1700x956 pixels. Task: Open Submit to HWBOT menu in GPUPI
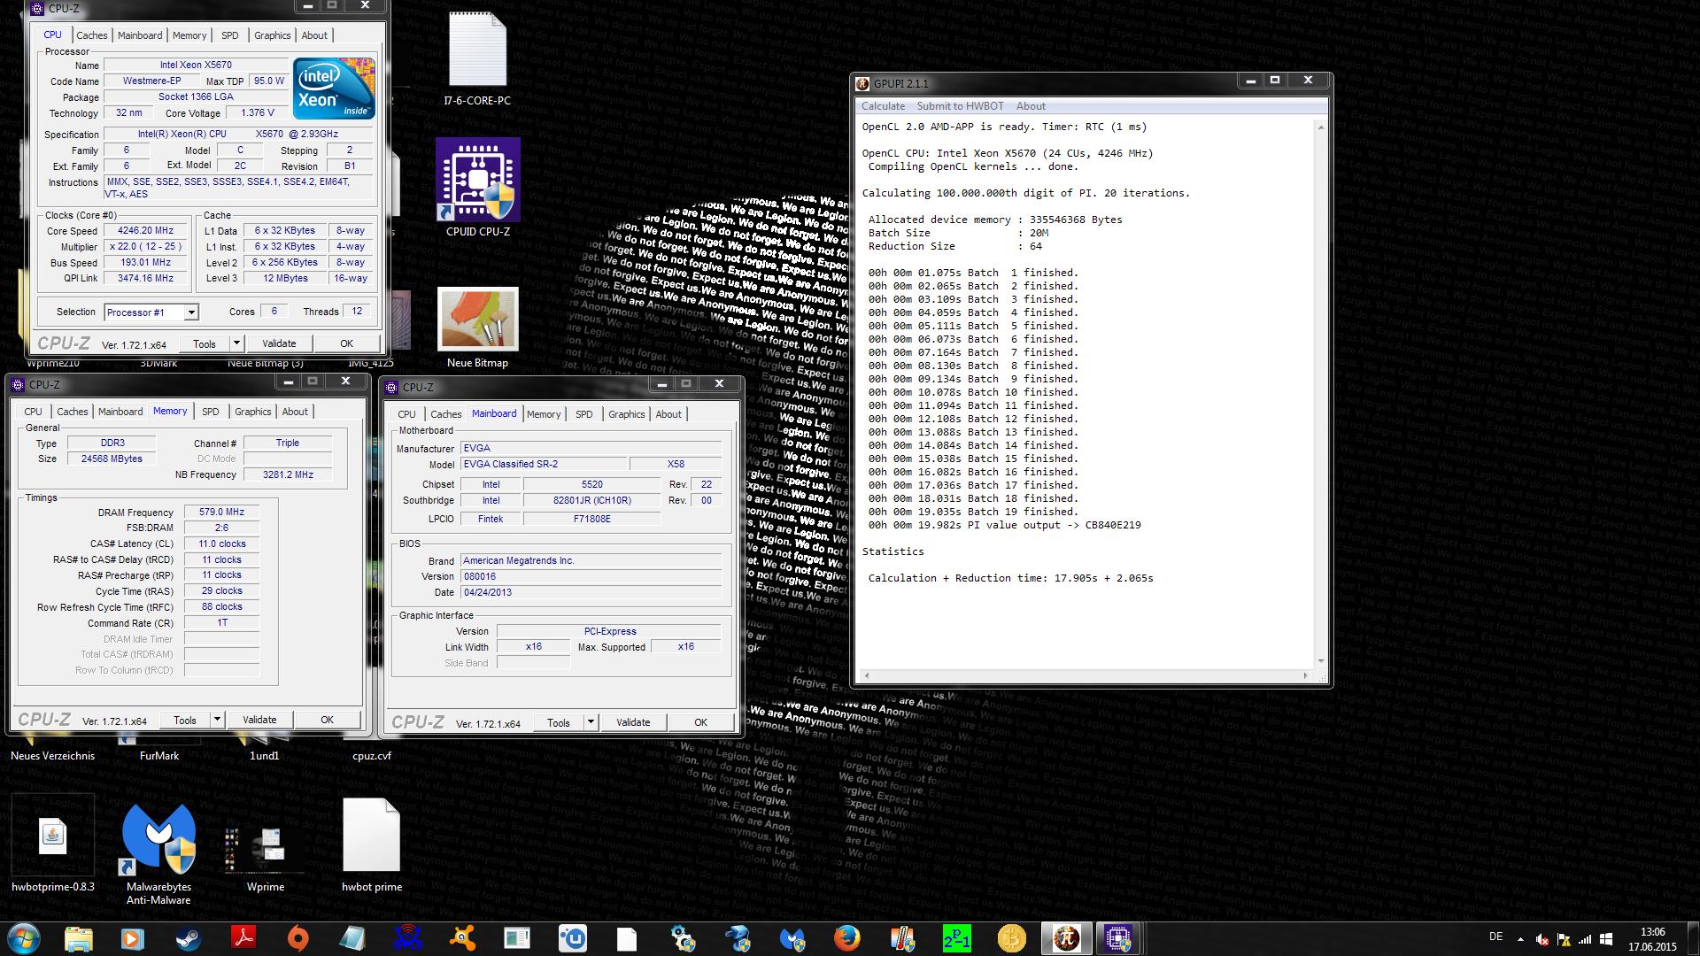tap(960, 106)
